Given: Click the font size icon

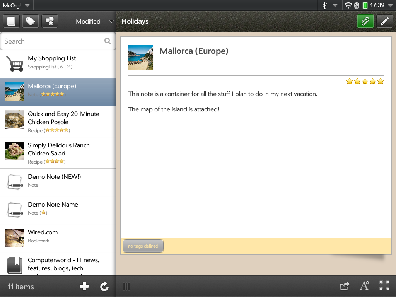Looking at the screenshot, I should point(364,286).
